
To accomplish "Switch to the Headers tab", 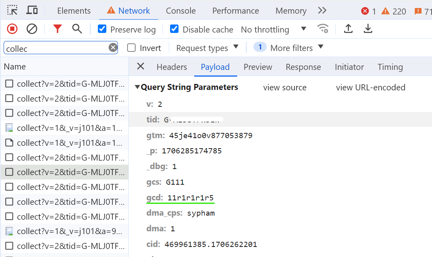I will point(172,67).
